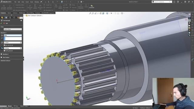Open Cut-Extrude help question icon
This screenshot has height=109, width=194.
pos(21,21)
